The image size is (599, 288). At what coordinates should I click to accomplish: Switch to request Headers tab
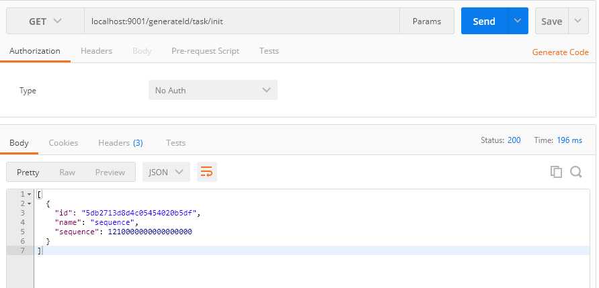pos(96,51)
